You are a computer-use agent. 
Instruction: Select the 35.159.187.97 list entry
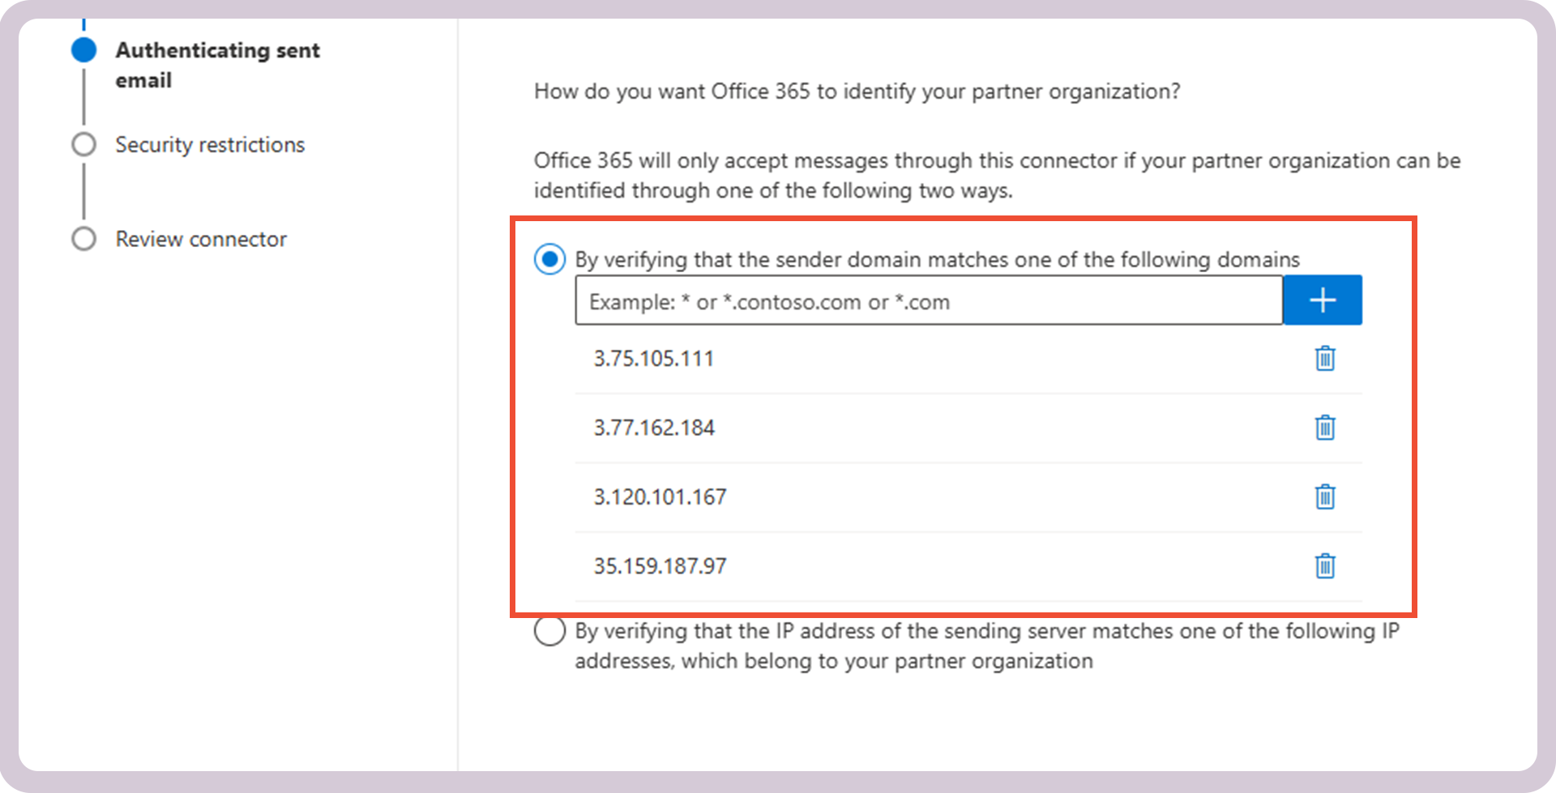[660, 566]
